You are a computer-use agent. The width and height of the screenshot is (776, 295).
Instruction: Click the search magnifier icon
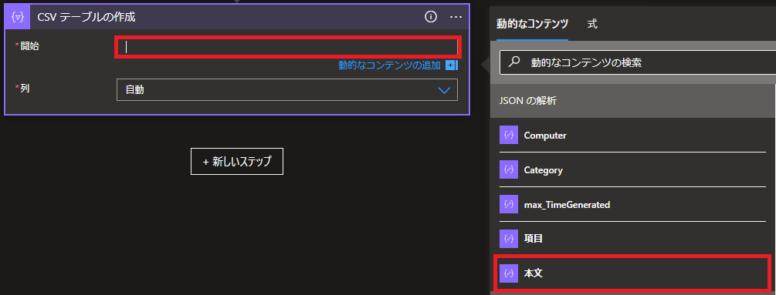(515, 62)
